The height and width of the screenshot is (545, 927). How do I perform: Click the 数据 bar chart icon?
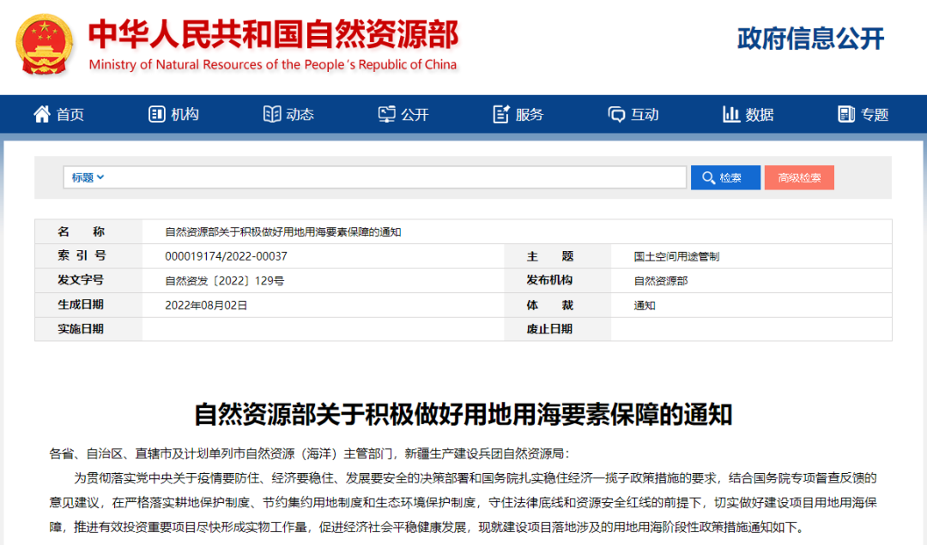pos(731,114)
